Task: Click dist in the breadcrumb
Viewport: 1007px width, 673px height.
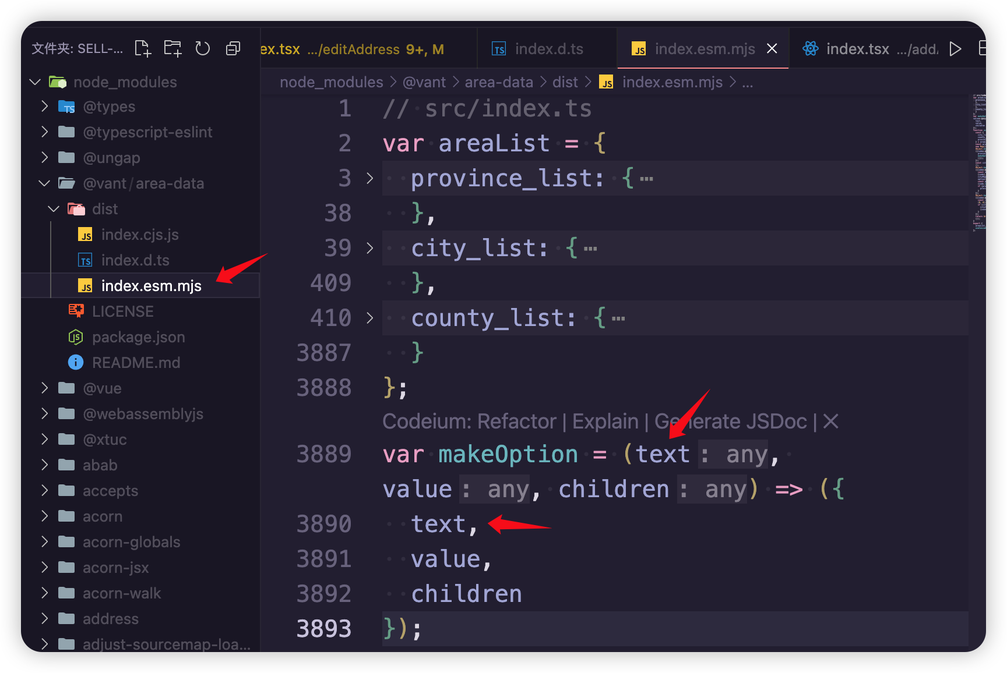Action: (565, 82)
